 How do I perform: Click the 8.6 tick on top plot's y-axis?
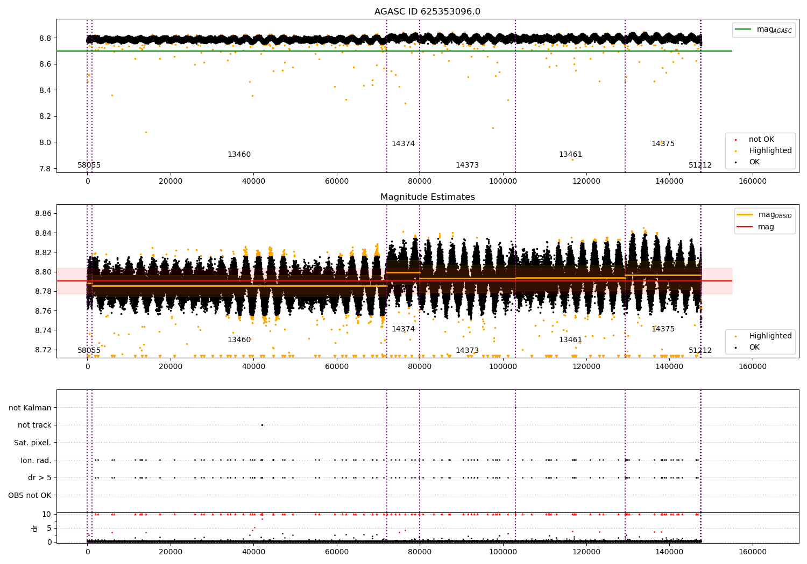[45, 64]
